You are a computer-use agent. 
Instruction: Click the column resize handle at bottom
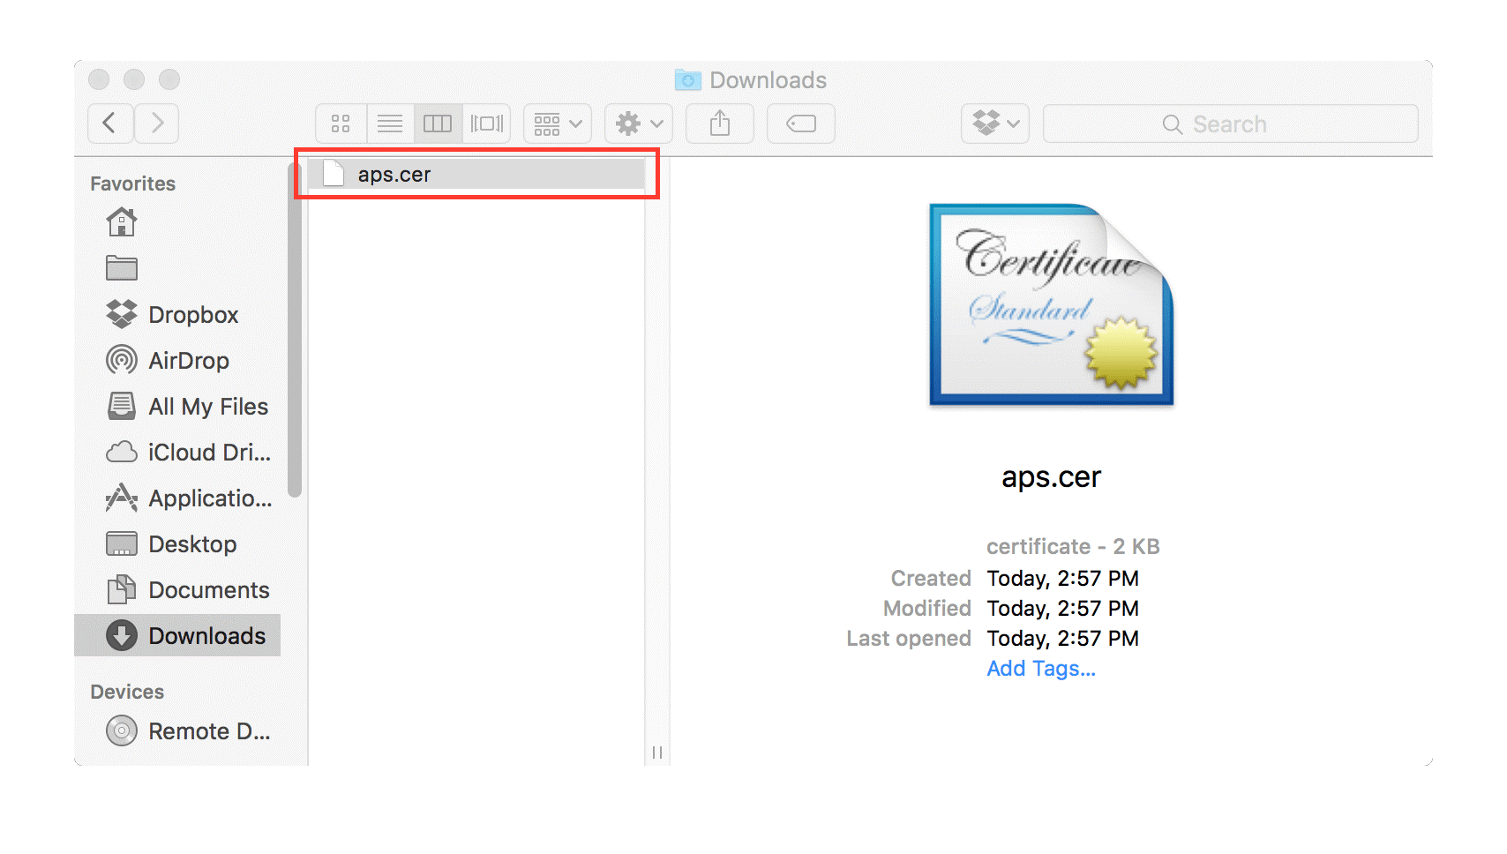[657, 753]
